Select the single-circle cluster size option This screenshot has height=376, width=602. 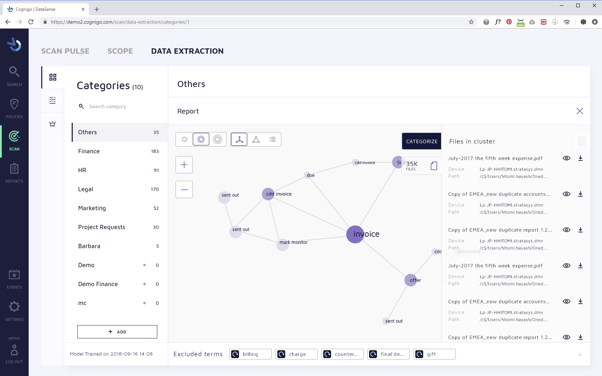pyautogui.click(x=185, y=139)
